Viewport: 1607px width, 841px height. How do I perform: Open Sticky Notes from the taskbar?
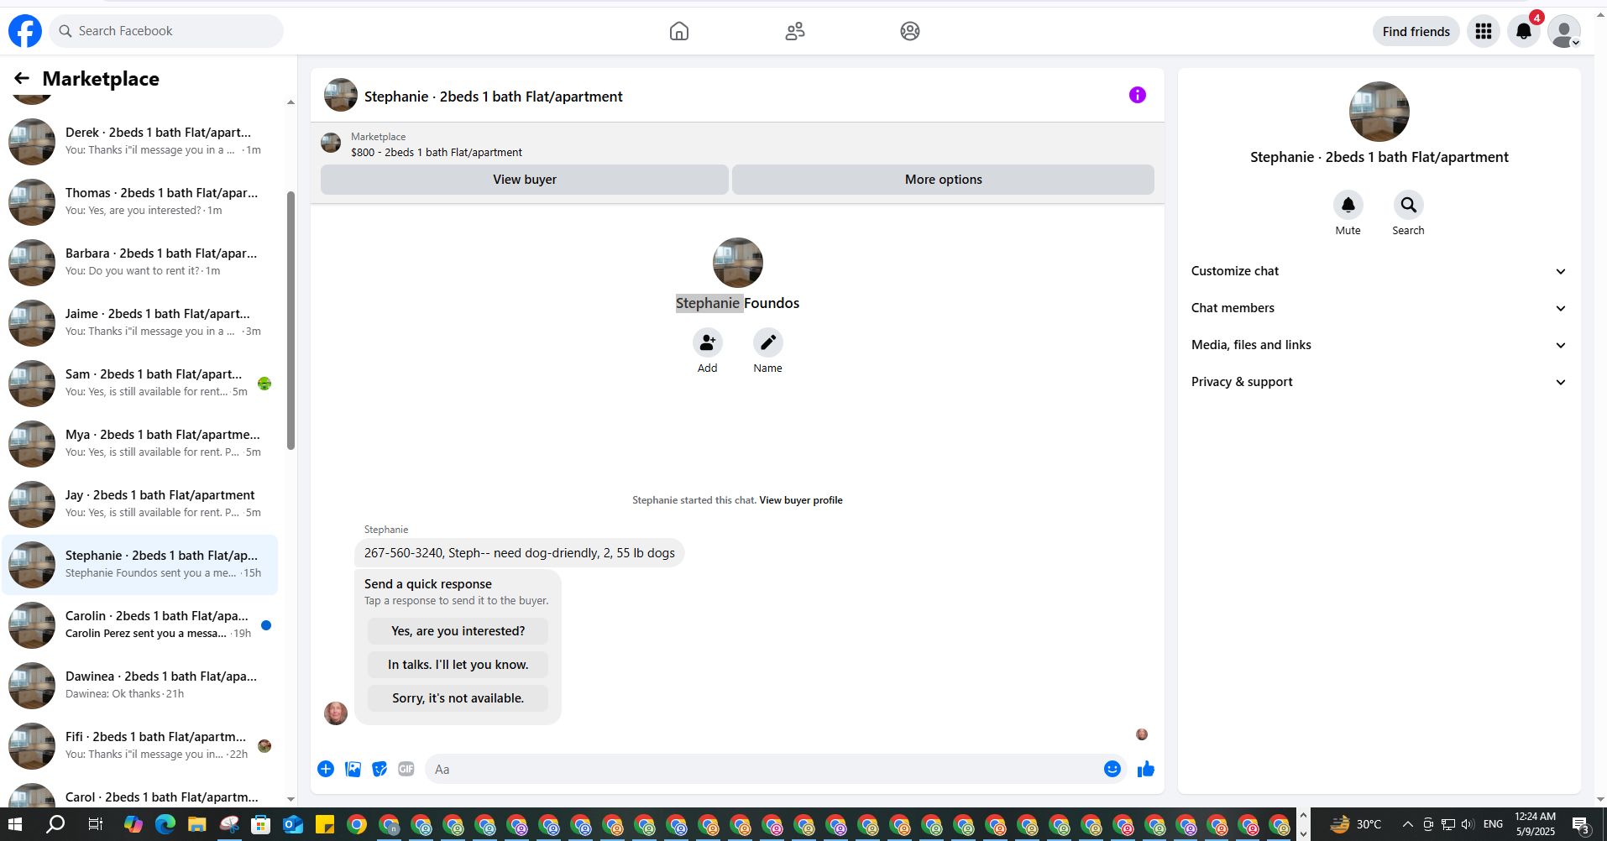(x=325, y=824)
